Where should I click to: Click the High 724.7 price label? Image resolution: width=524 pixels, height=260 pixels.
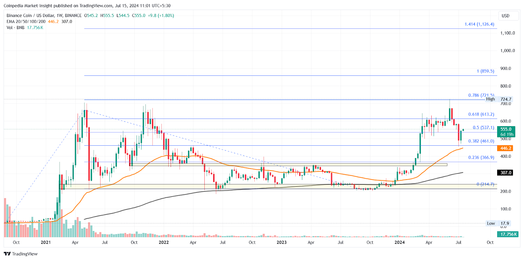(499, 99)
